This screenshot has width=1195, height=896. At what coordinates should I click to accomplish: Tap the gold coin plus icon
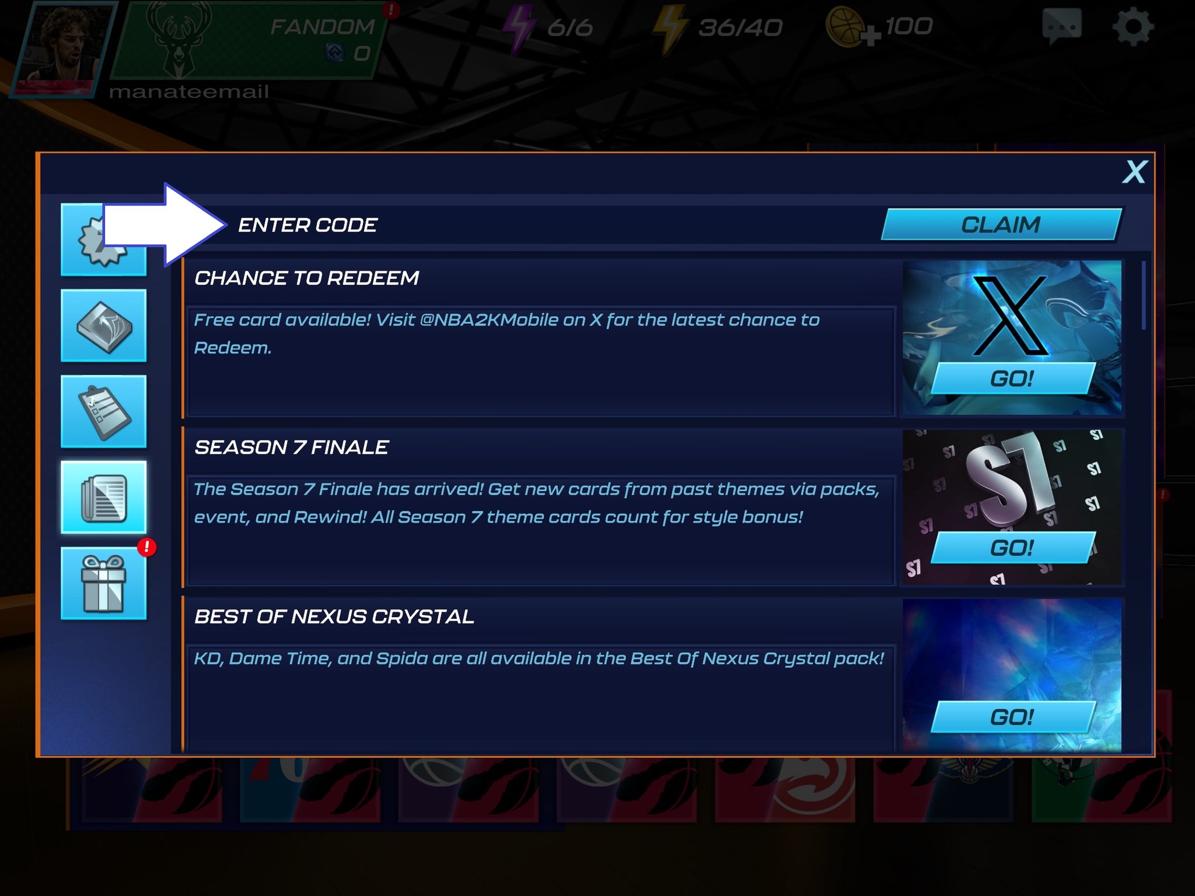click(x=852, y=28)
